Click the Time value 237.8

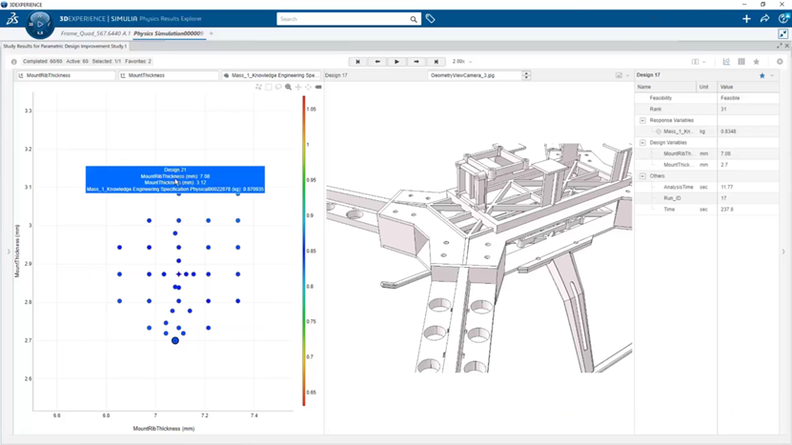point(727,209)
